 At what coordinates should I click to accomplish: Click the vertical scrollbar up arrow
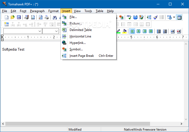pyautogui.click(x=186, y=44)
